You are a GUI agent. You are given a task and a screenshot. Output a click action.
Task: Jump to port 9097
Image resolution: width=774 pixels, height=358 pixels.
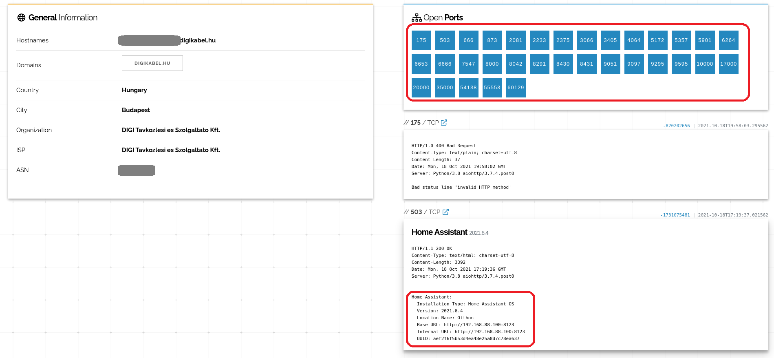tap(634, 64)
